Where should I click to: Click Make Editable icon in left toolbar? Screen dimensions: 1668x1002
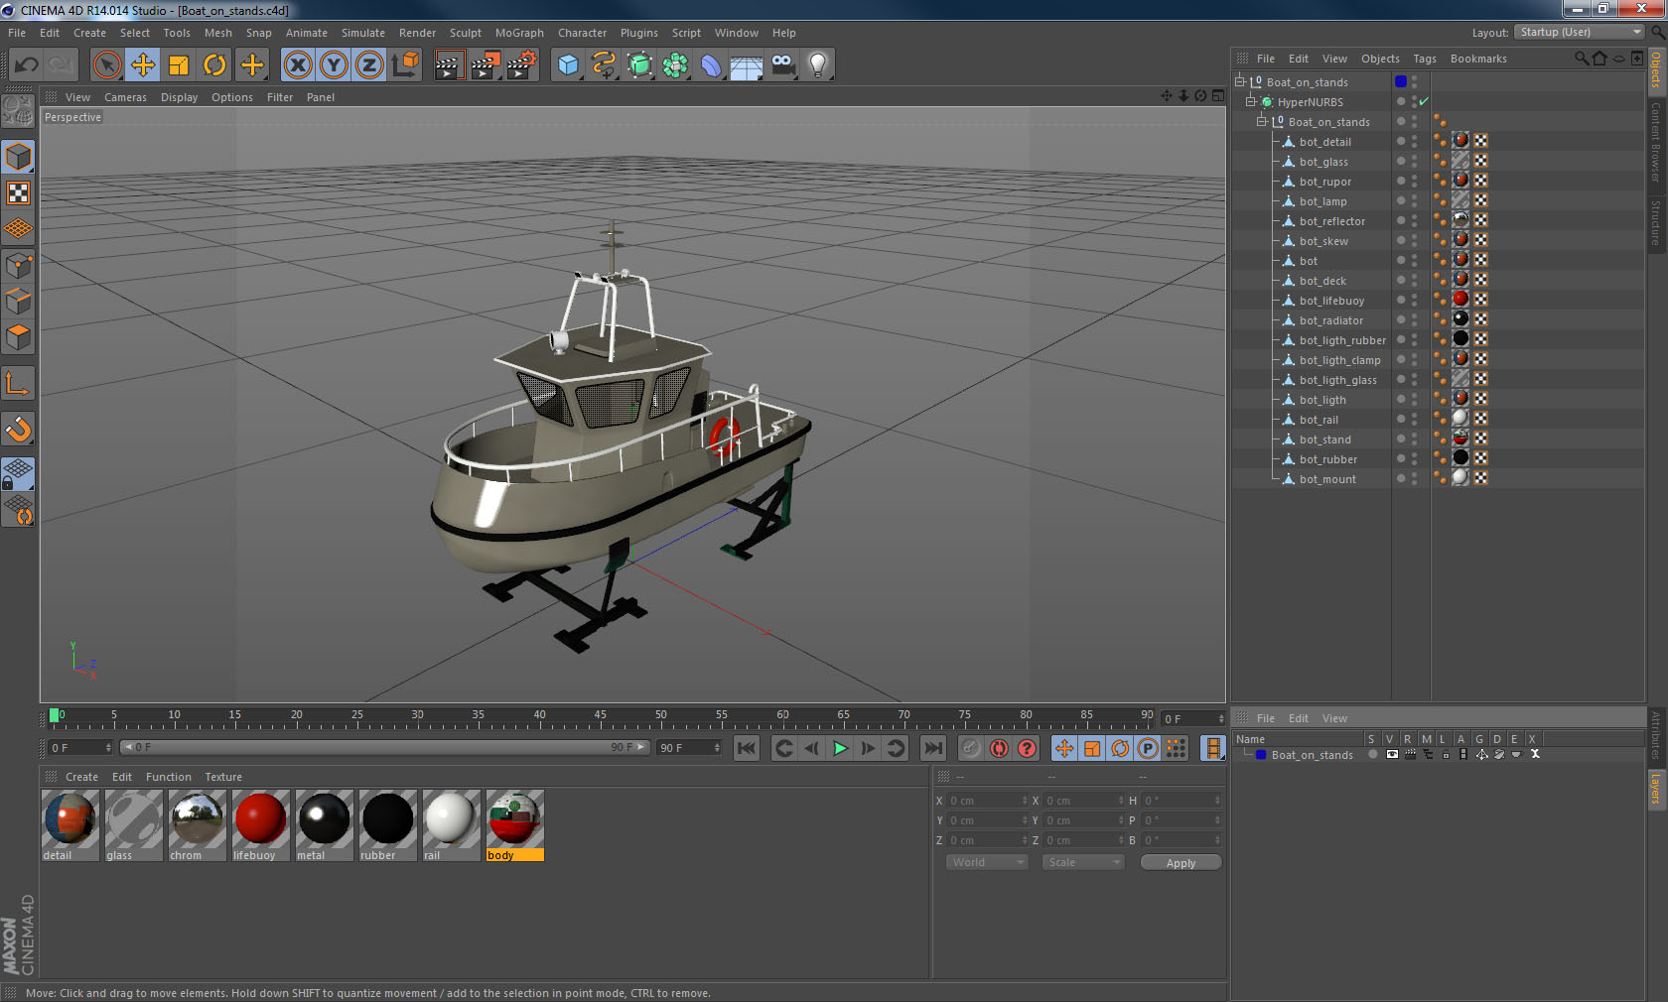pyautogui.click(x=18, y=111)
